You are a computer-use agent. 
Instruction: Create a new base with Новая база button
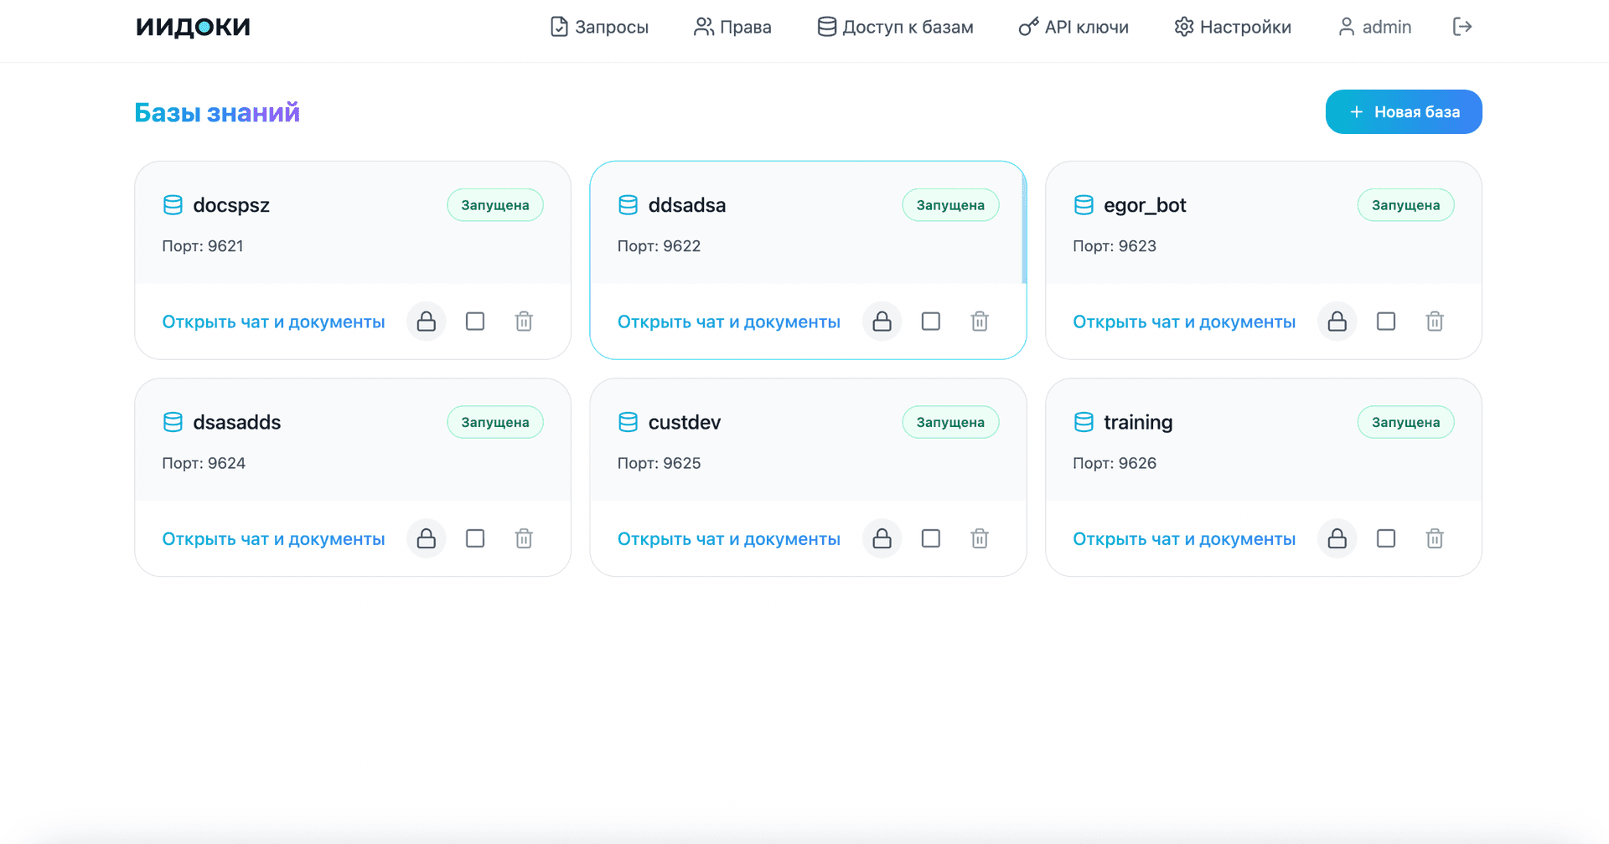tap(1403, 112)
